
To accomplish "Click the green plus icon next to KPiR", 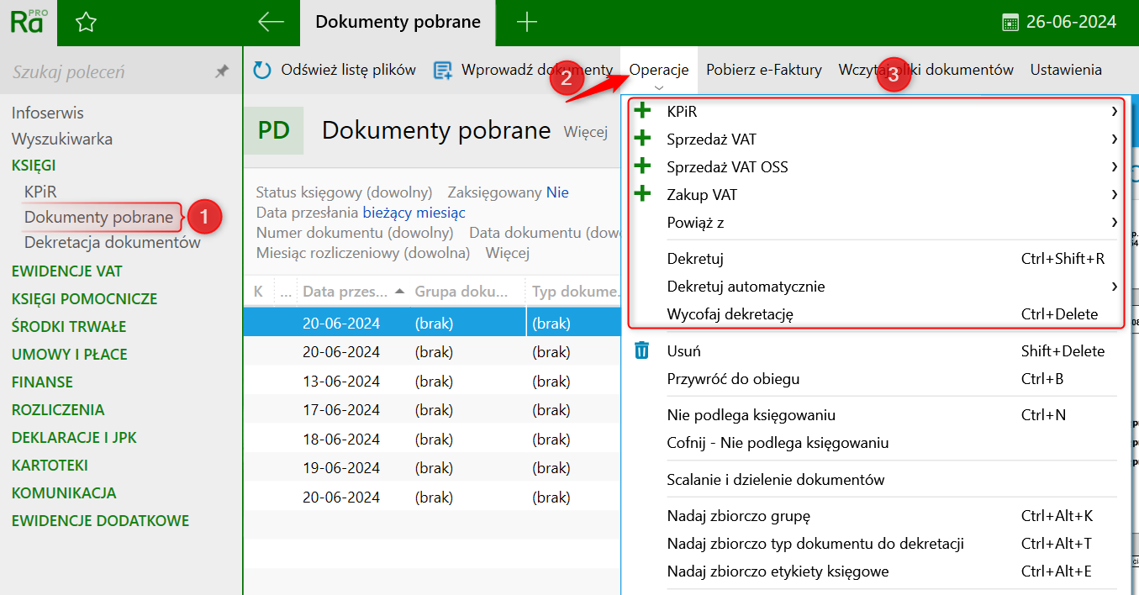I will [643, 112].
